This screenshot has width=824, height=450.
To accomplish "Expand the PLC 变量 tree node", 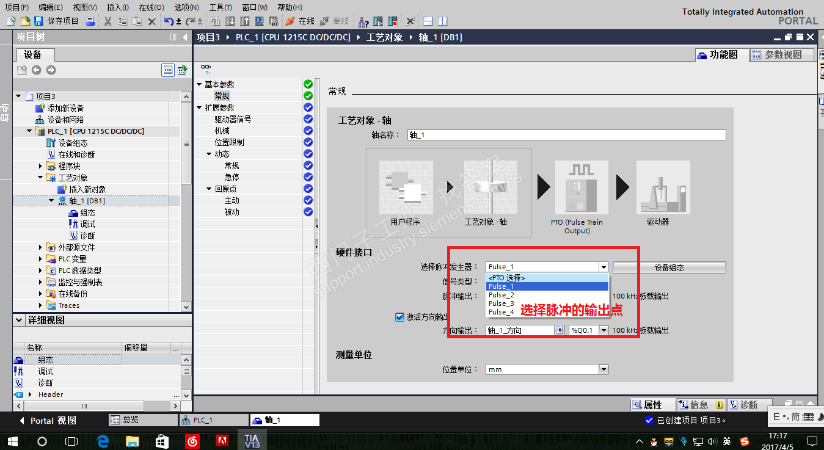I will pos(40,259).
